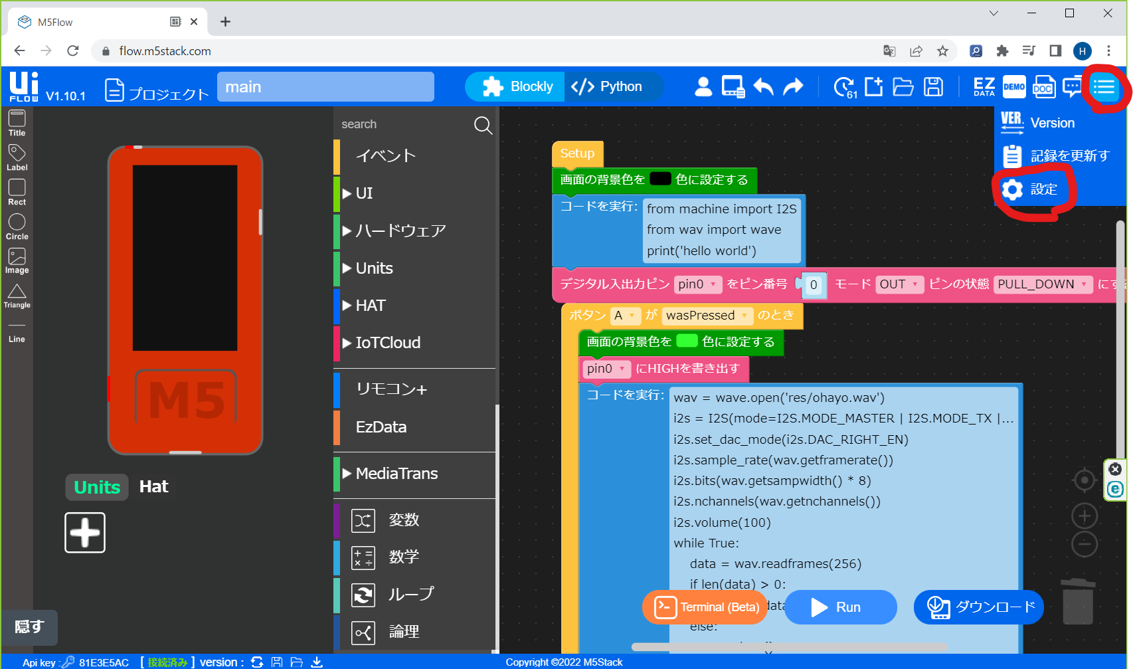Open the PULL_DOWN pin state dropdown
The height and width of the screenshot is (669, 1133).
(x=1043, y=284)
